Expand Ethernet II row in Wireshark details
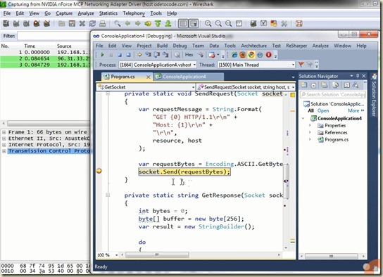The image size is (383, 277). click(4, 138)
